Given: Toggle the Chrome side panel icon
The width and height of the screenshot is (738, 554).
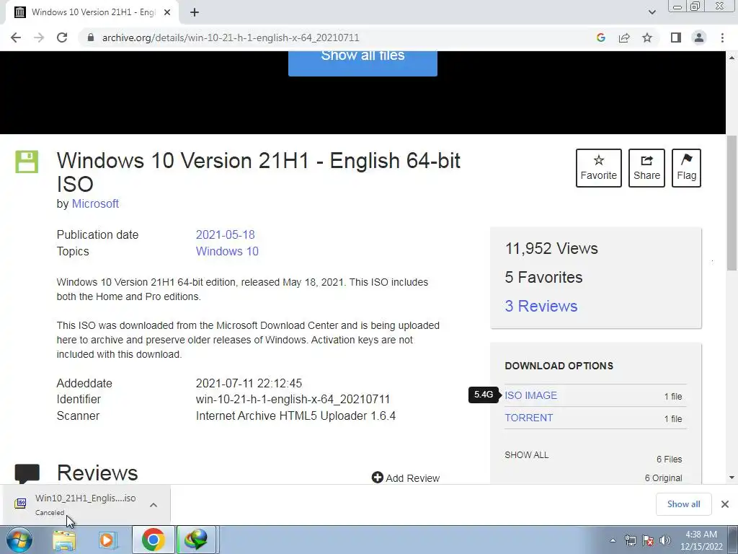Looking at the screenshot, I should (676, 38).
